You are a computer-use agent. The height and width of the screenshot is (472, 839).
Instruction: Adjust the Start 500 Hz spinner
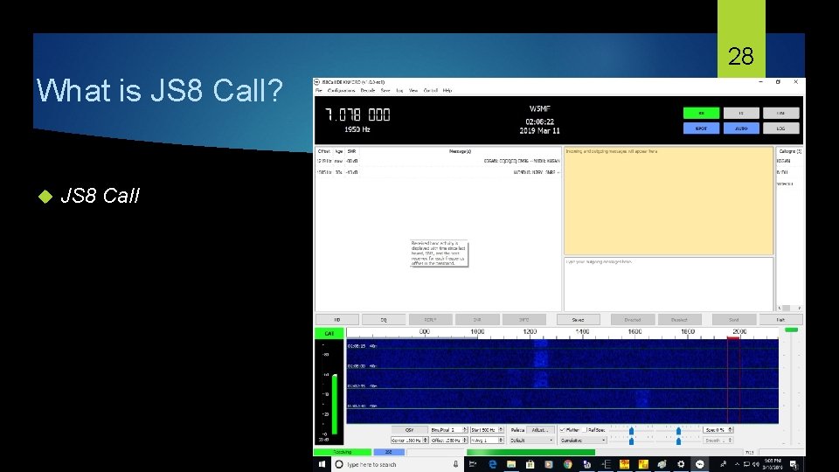(x=501, y=430)
